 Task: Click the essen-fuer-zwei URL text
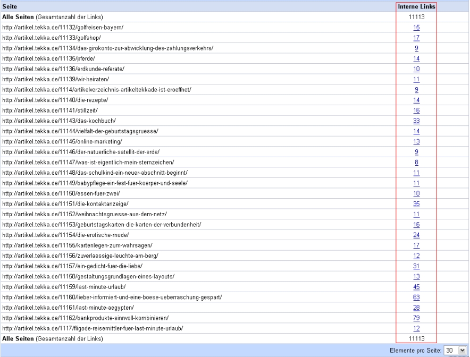(61, 193)
